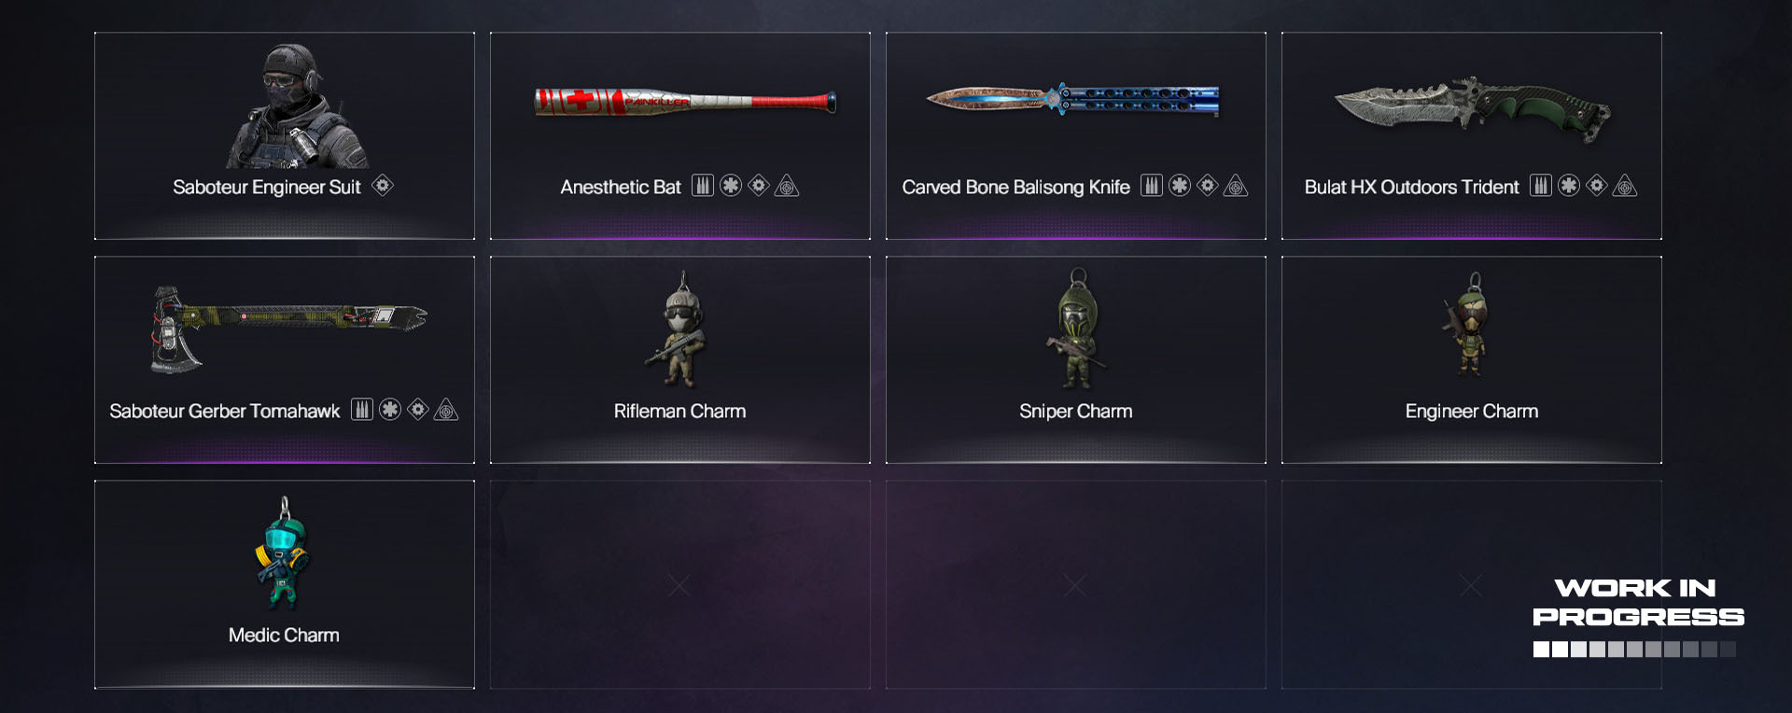Image resolution: width=1792 pixels, height=713 pixels.
Task: Select the Medic Charm figure
Action: click(x=282, y=552)
